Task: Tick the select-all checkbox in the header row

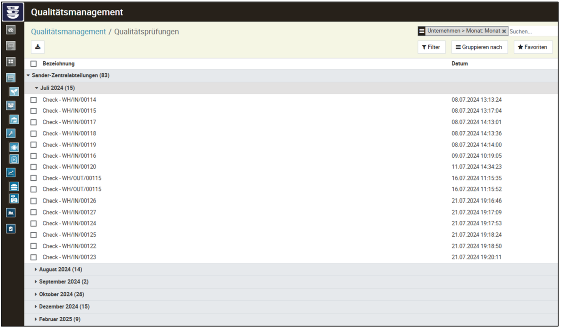Action: [33, 63]
